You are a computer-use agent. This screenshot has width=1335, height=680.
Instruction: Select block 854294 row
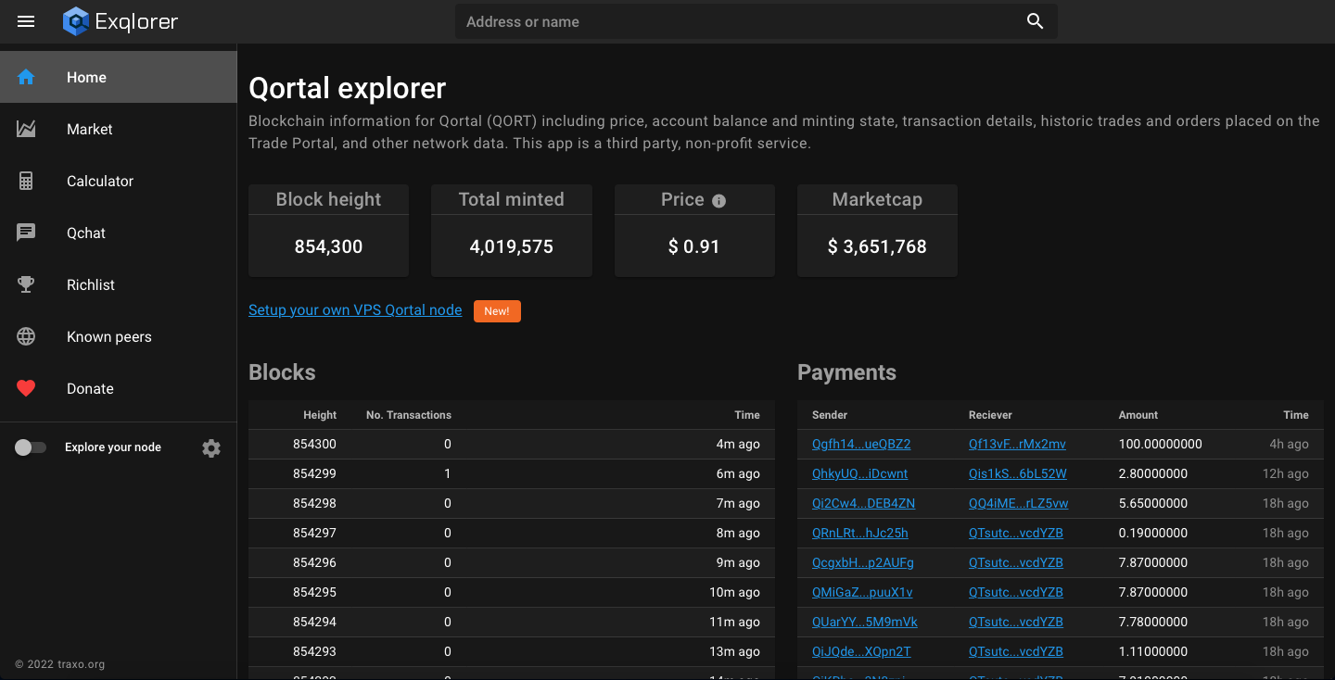tap(512, 622)
